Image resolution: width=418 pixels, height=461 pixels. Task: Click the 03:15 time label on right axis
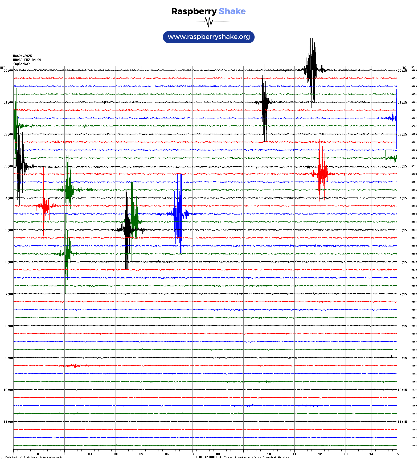(402, 166)
